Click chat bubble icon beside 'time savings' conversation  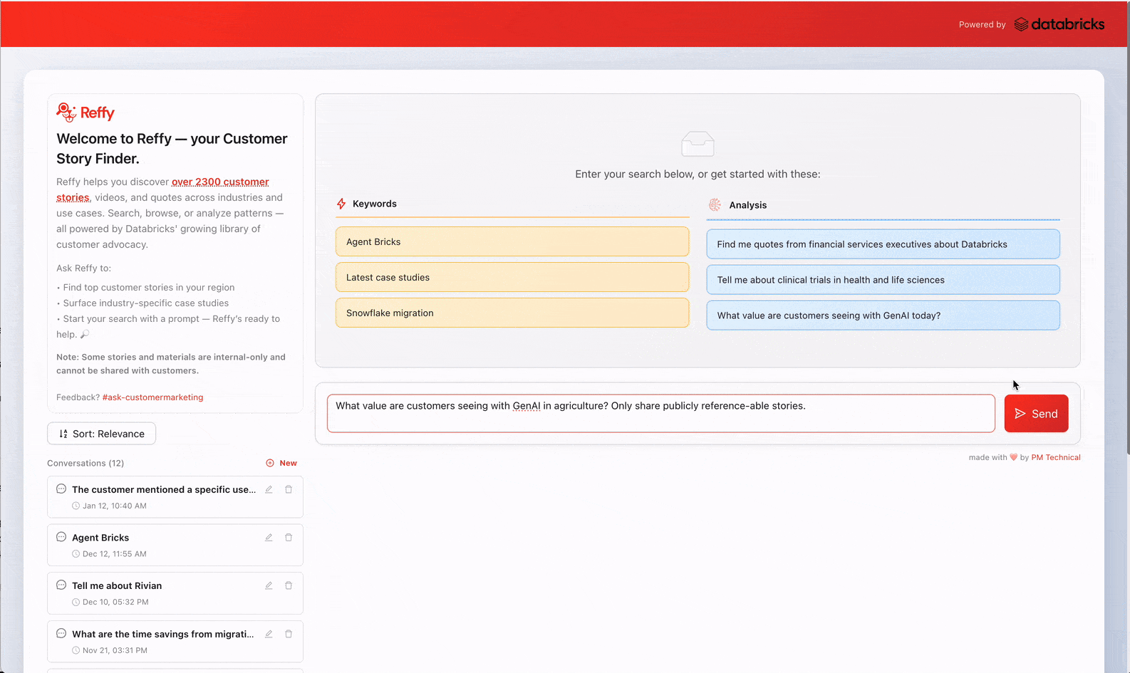click(x=61, y=633)
